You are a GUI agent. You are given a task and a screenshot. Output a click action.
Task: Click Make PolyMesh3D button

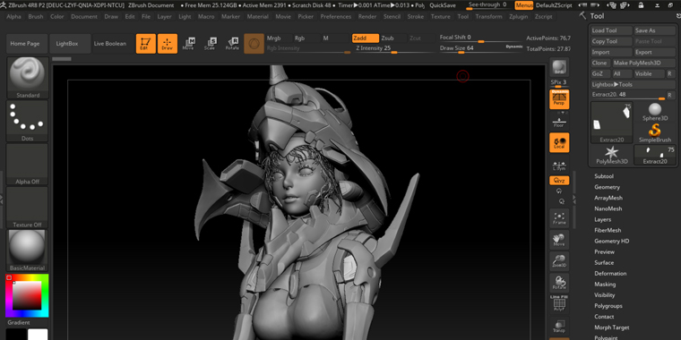[x=643, y=63]
